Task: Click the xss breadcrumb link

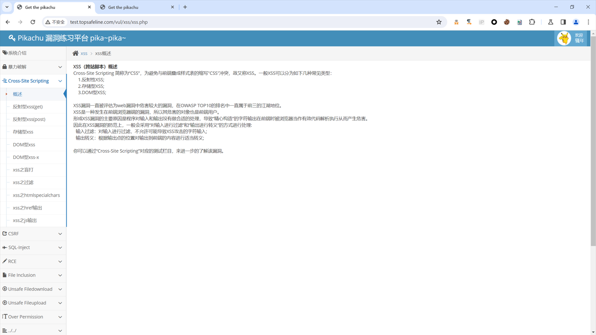Action: (84, 54)
